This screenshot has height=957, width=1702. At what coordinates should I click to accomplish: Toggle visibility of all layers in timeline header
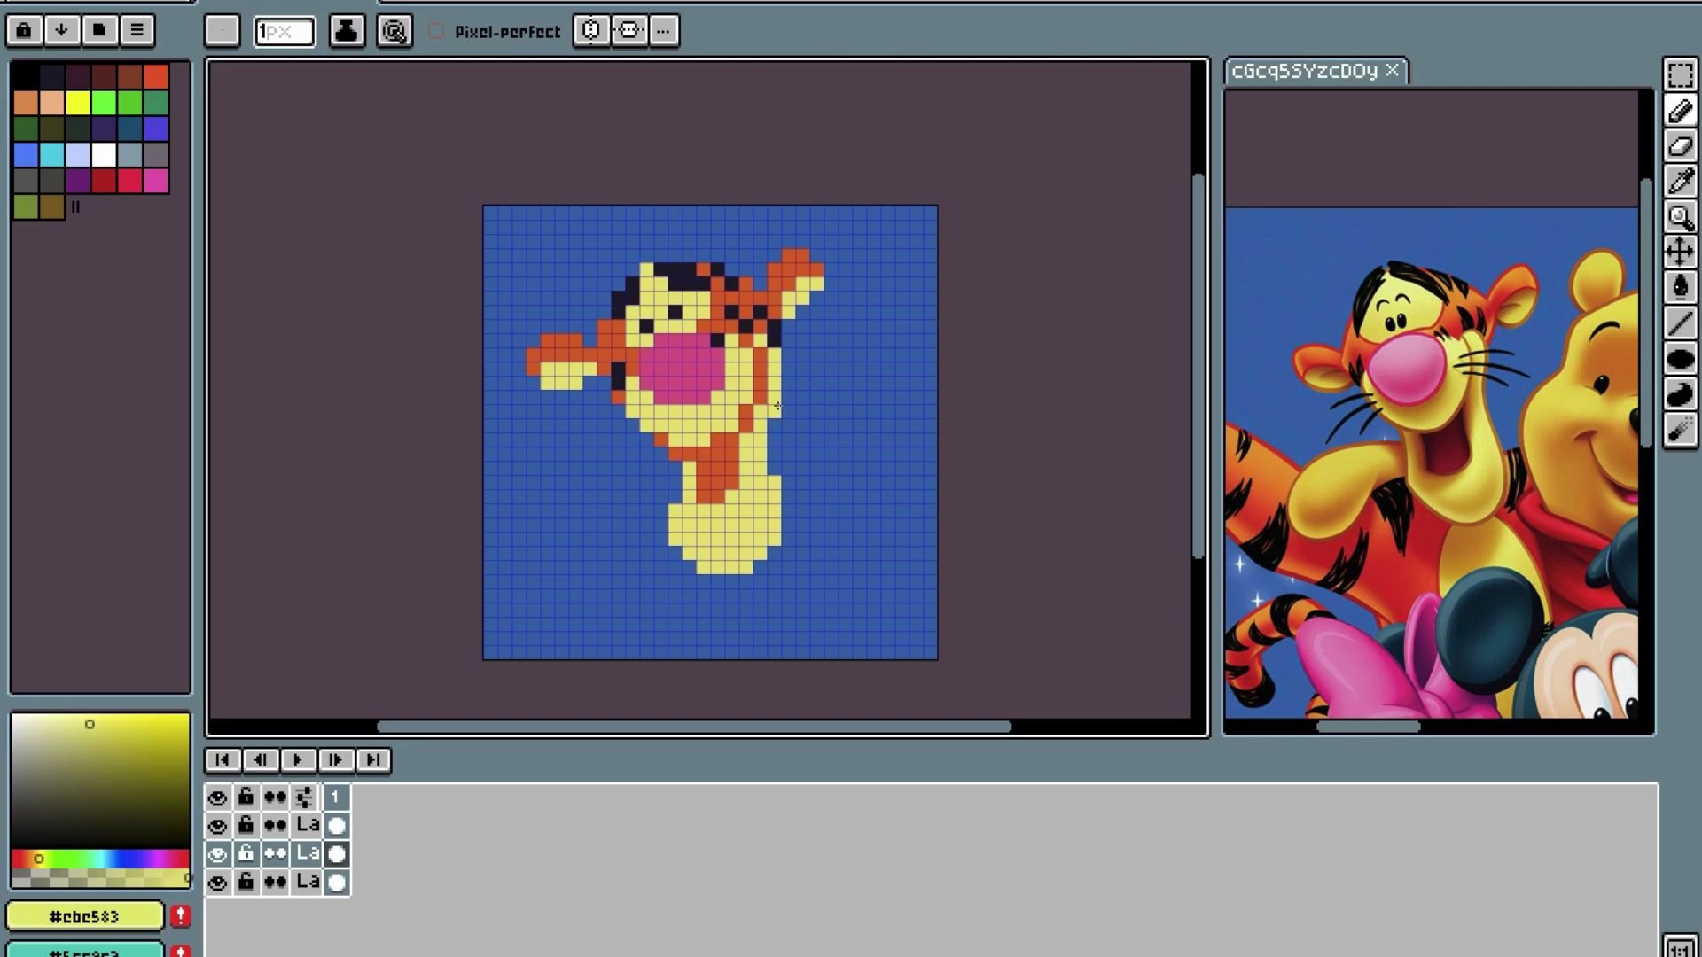pyautogui.click(x=217, y=797)
